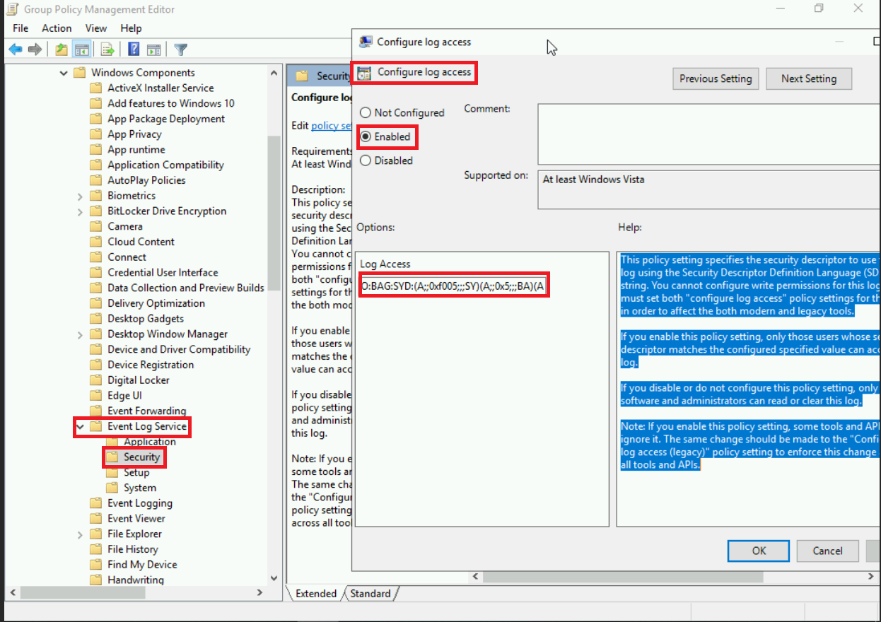Screen dimensions: 881x622
Task: Open the Action menu
Action: (x=57, y=28)
